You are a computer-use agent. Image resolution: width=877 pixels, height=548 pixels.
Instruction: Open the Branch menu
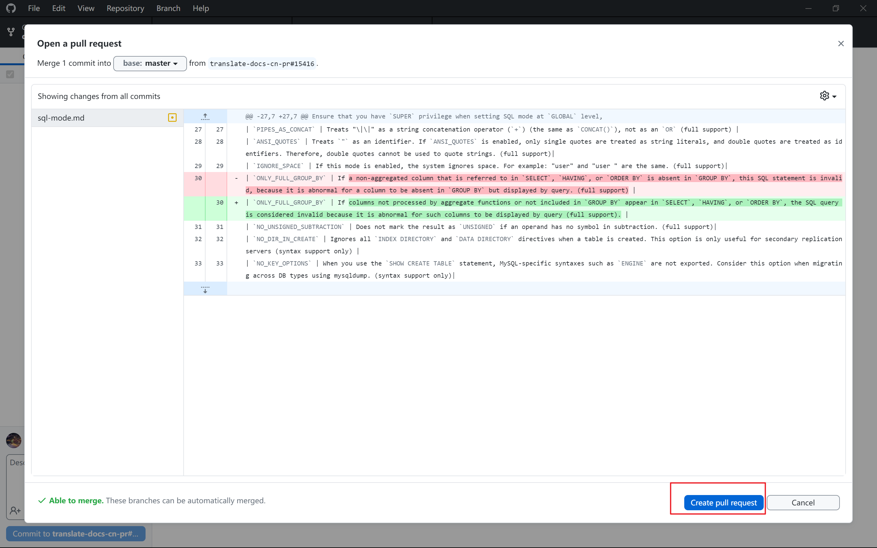(x=168, y=8)
